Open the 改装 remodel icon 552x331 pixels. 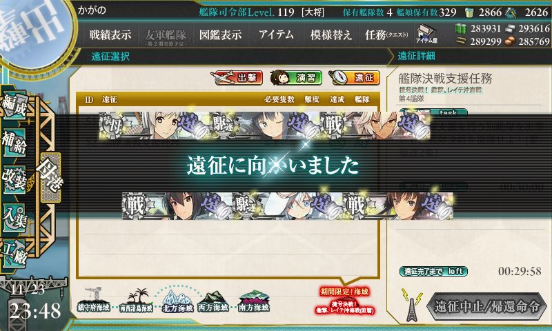click(x=14, y=179)
